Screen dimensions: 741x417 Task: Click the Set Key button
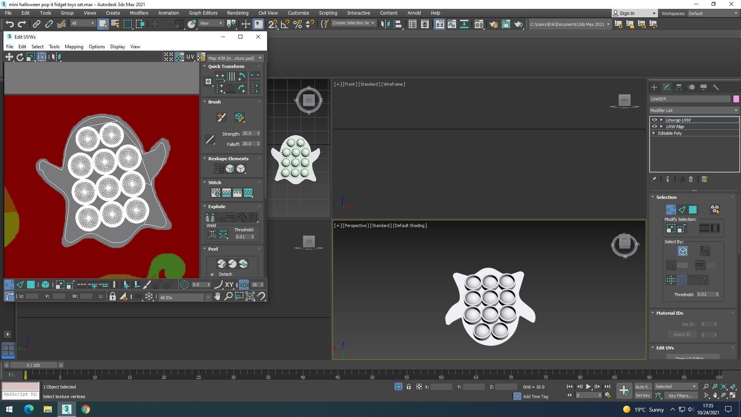coord(643,396)
